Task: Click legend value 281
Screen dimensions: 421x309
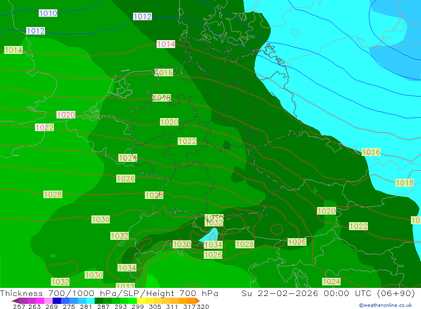Action: pyautogui.click(x=86, y=306)
